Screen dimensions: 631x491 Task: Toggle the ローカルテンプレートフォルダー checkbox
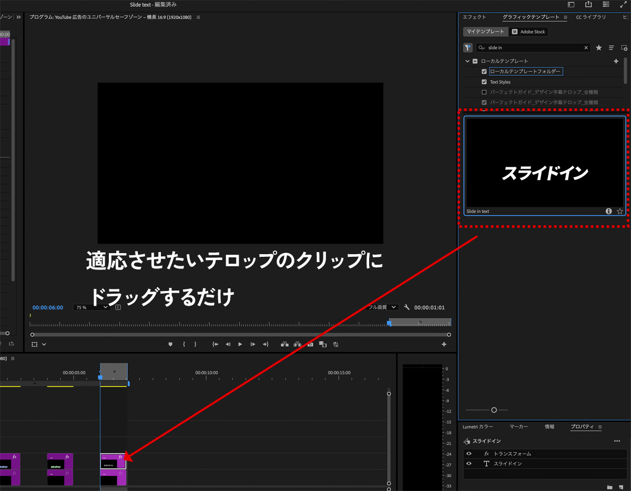(484, 72)
